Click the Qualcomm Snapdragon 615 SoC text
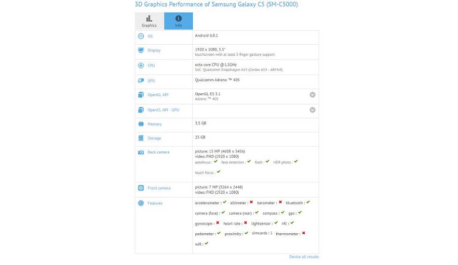This screenshot has width=458, height=265. [x=239, y=70]
